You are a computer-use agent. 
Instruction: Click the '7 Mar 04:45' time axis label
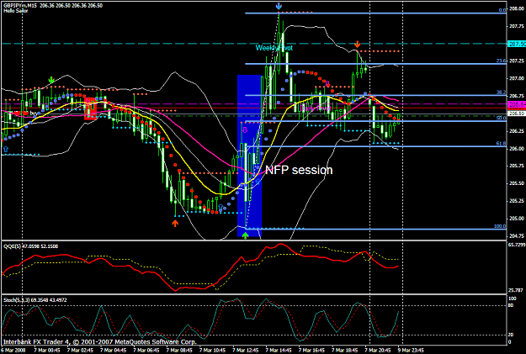pos(113,351)
